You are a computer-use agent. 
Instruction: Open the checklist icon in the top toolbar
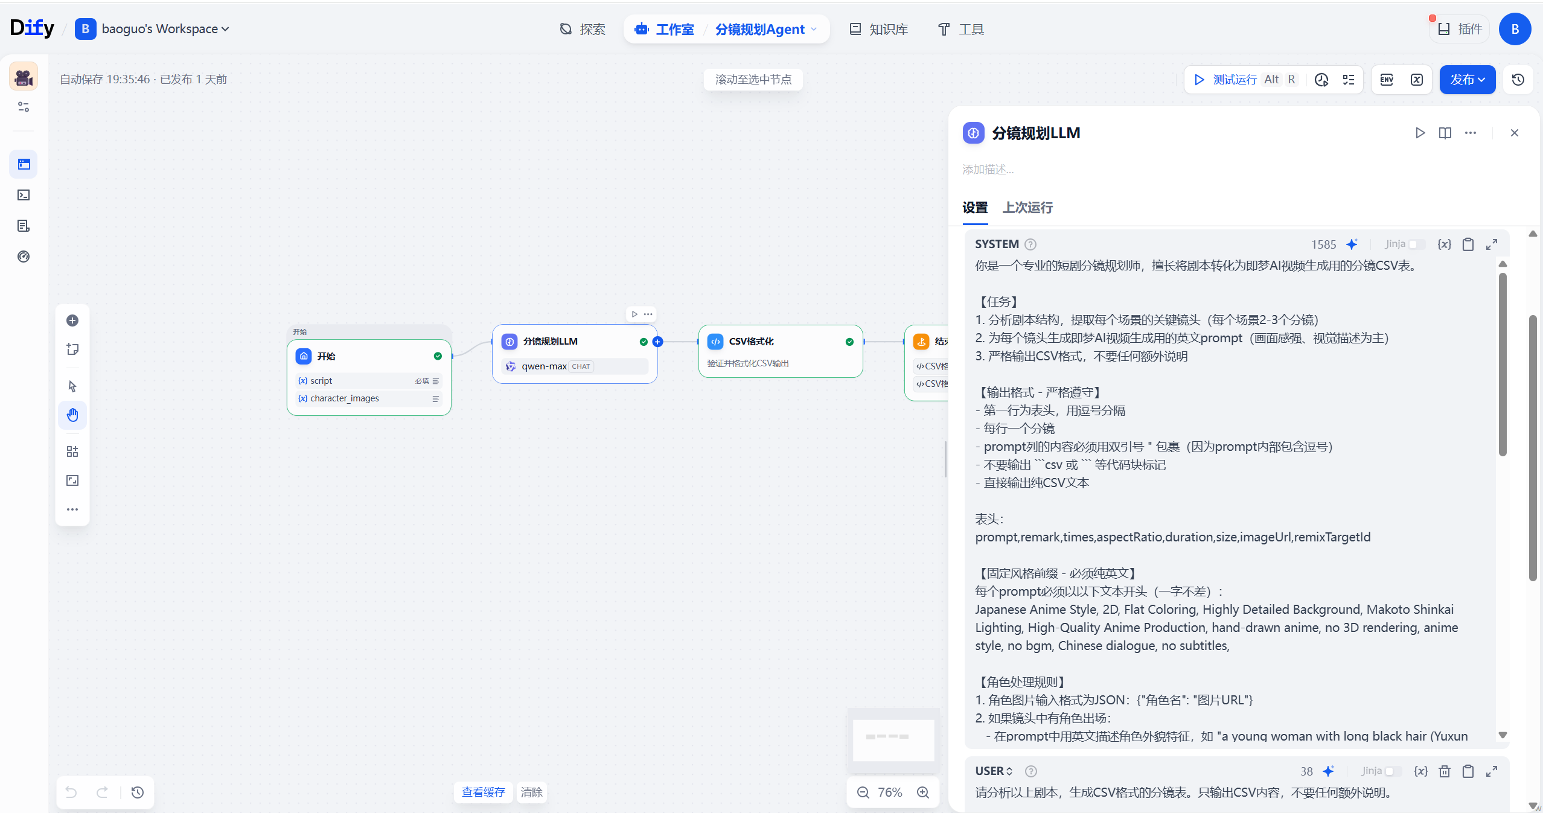point(1349,80)
